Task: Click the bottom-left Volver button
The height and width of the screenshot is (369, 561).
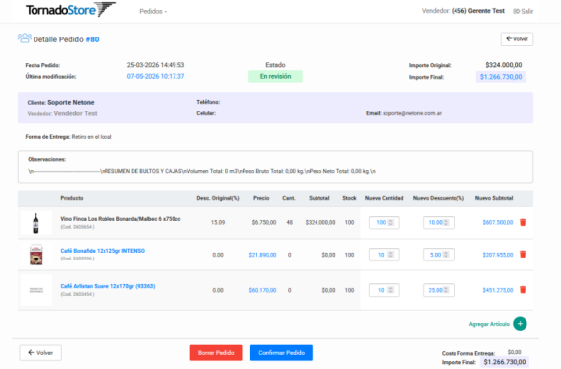Action: point(40,353)
